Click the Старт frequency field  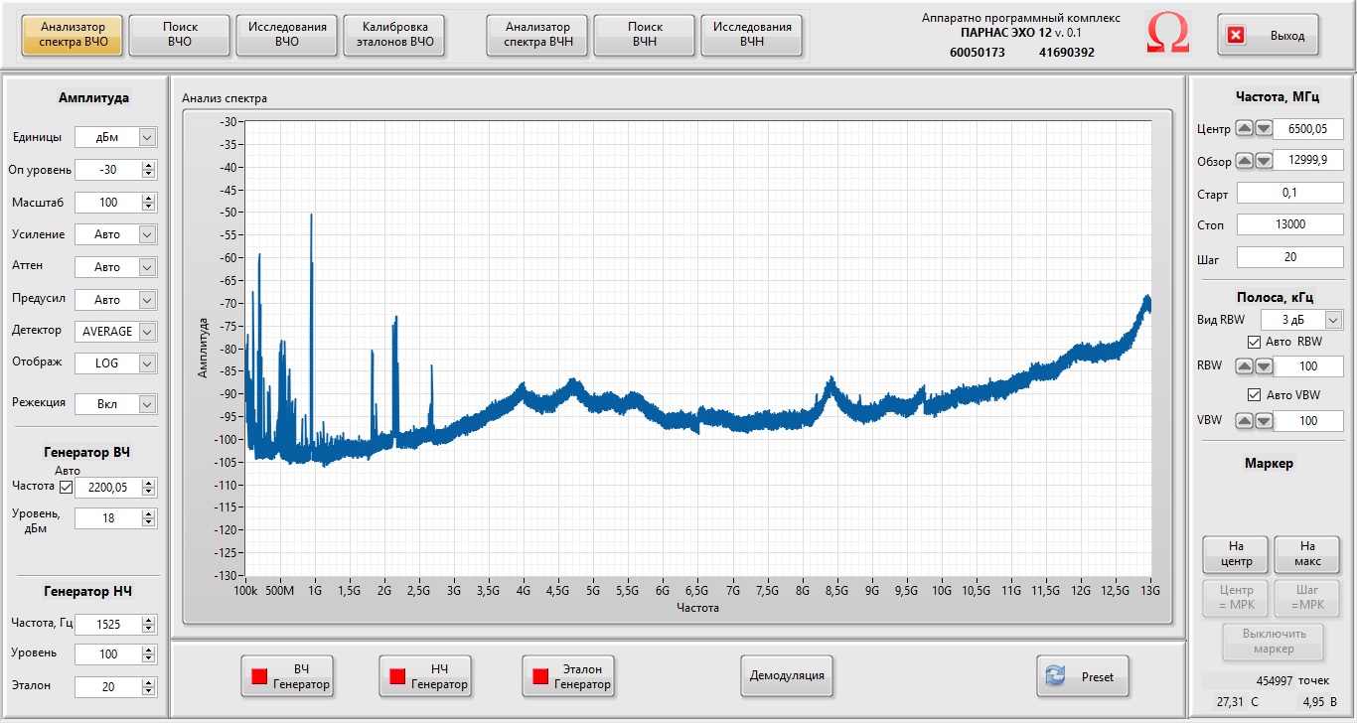[1290, 194]
